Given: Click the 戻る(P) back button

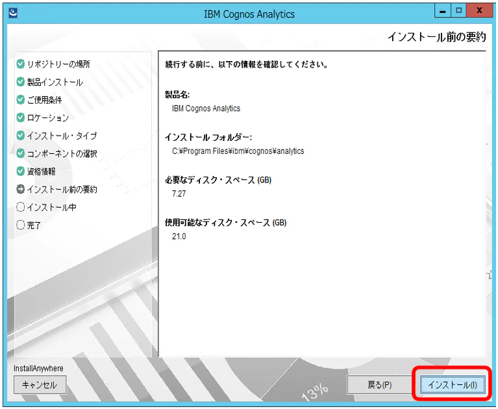Looking at the screenshot, I should (380, 384).
